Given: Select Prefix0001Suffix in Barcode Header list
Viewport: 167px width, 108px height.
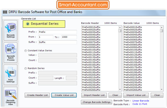Looking at the screenshot, I should [x=91, y=27].
